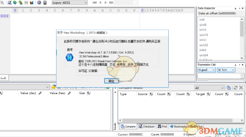Click the compare files icon beside All dropdown
246x137 pixels.
pos(229,88)
